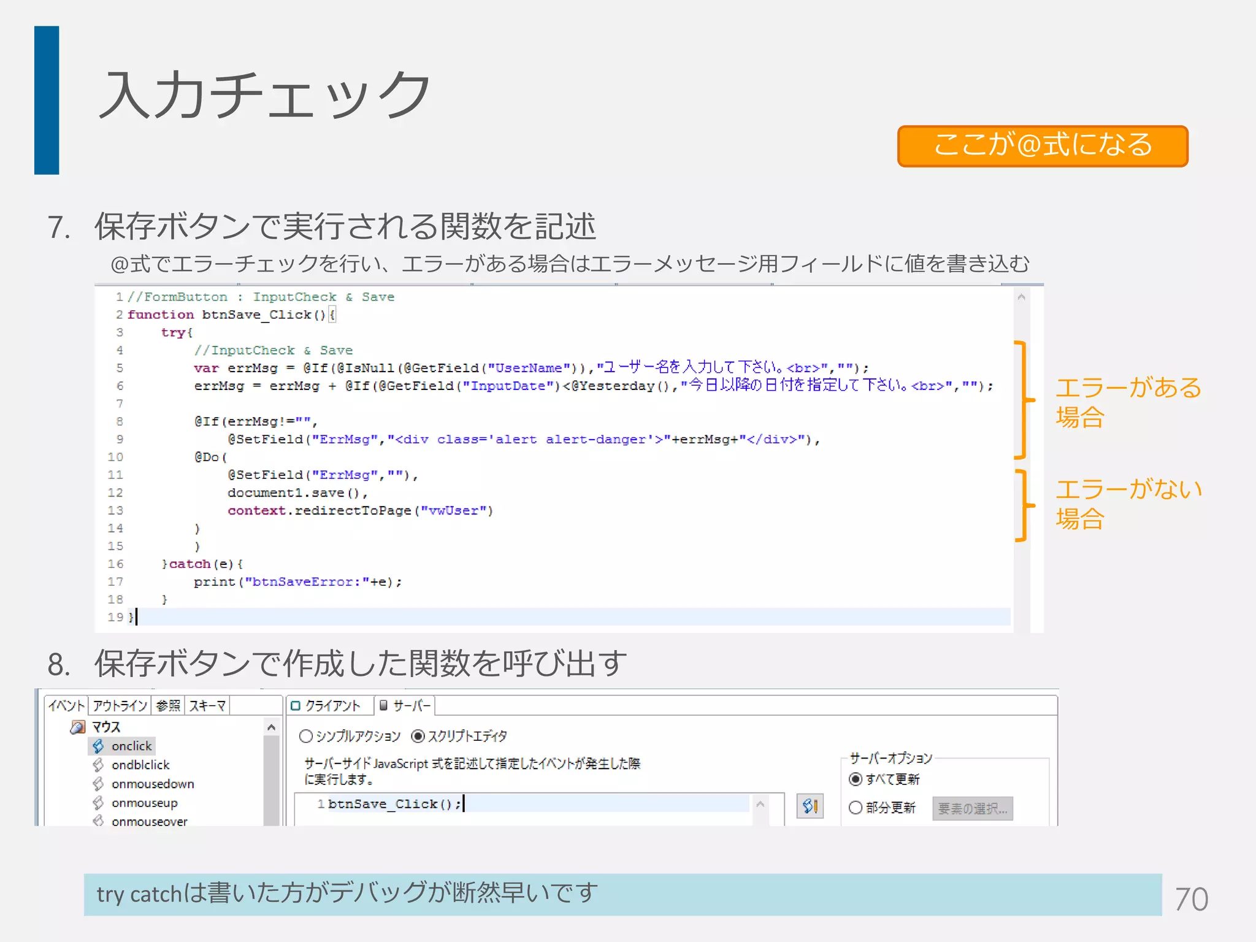Click the ここが@式になる orange button
1256x942 pixels.
tap(1043, 146)
